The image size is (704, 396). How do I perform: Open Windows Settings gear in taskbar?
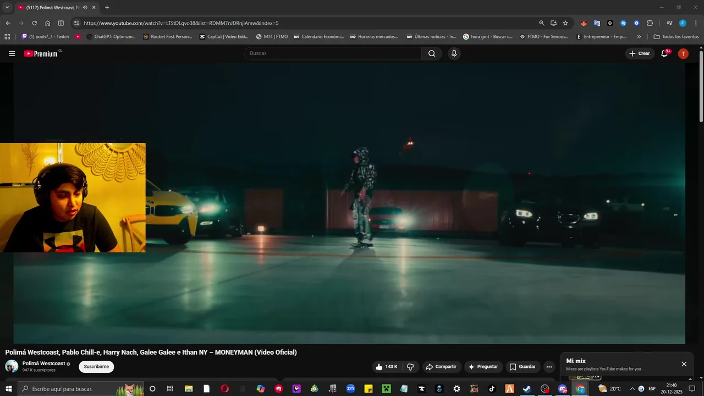pyautogui.click(x=457, y=389)
